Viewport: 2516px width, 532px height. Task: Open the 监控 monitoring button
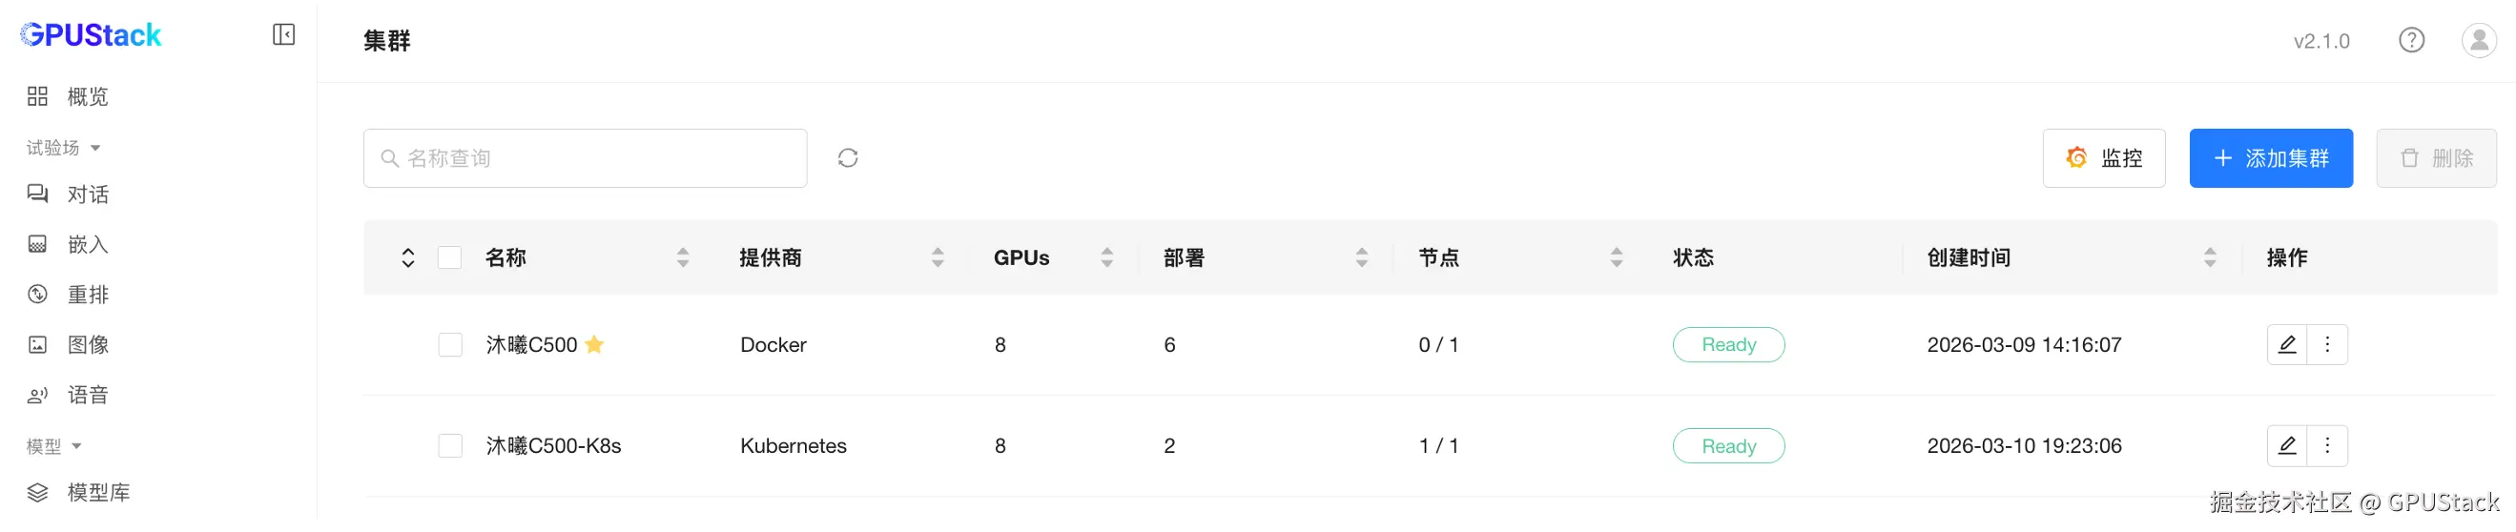[2103, 158]
